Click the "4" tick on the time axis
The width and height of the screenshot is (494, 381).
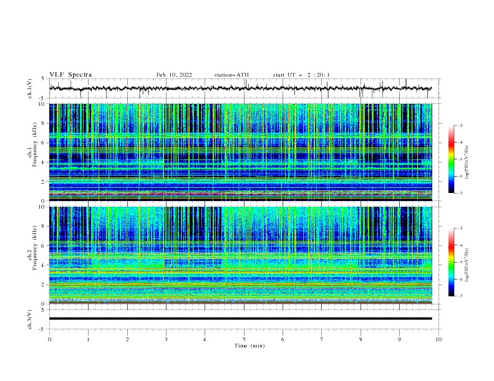pyautogui.click(x=205, y=339)
